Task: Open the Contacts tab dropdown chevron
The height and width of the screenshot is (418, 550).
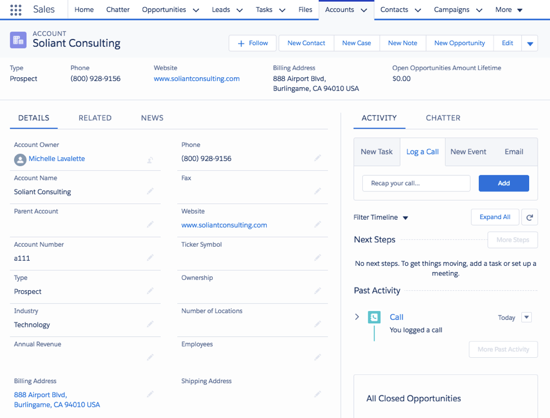Action: (418, 10)
